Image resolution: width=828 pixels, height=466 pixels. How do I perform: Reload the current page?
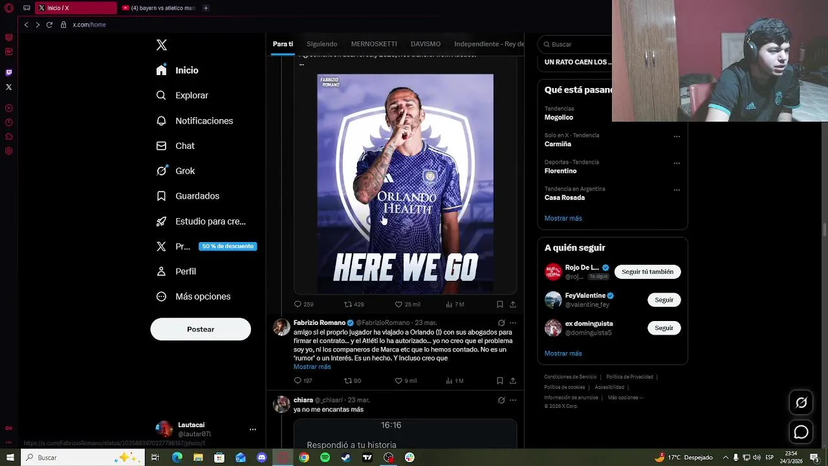(x=49, y=25)
